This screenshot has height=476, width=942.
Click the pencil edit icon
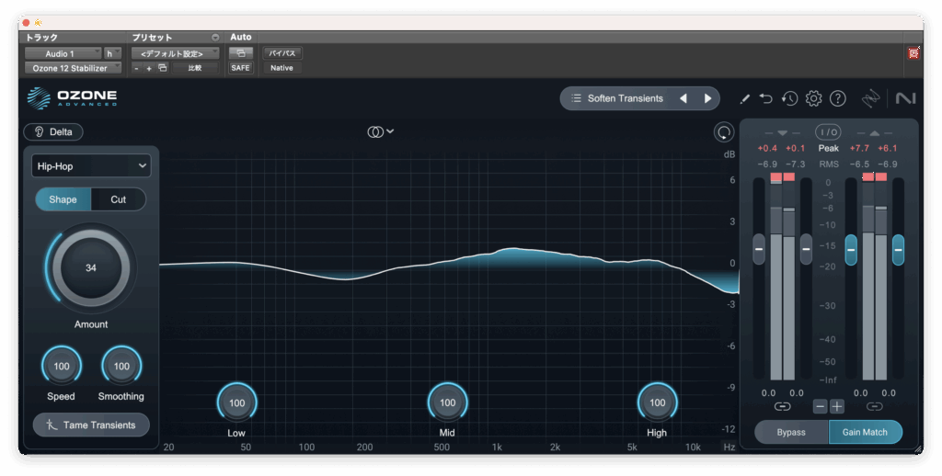point(744,98)
